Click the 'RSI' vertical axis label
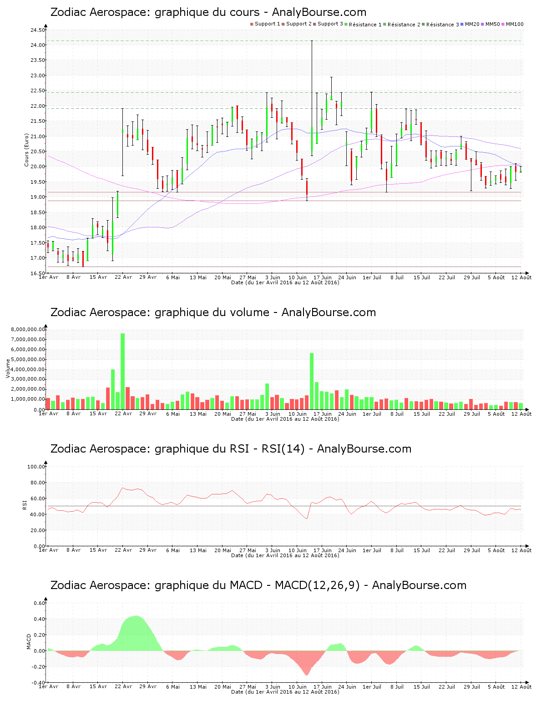546x705 pixels. [25, 504]
